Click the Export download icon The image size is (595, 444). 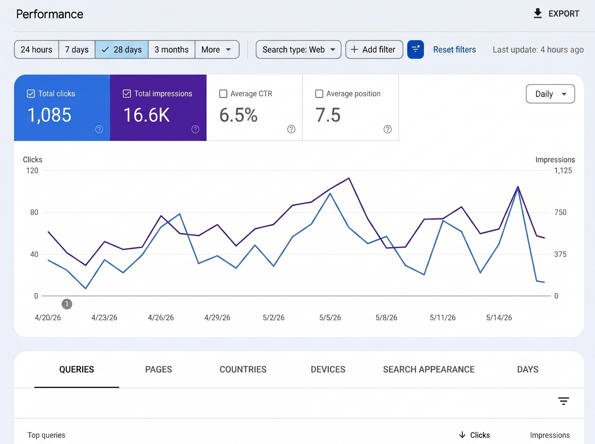(538, 14)
